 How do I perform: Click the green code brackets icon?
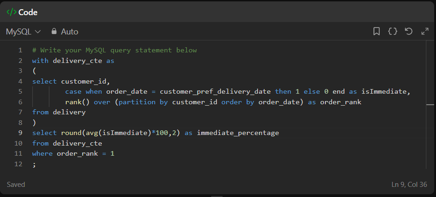click(x=12, y=12)
